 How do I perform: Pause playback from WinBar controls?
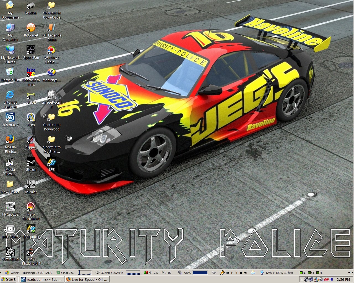236,273
